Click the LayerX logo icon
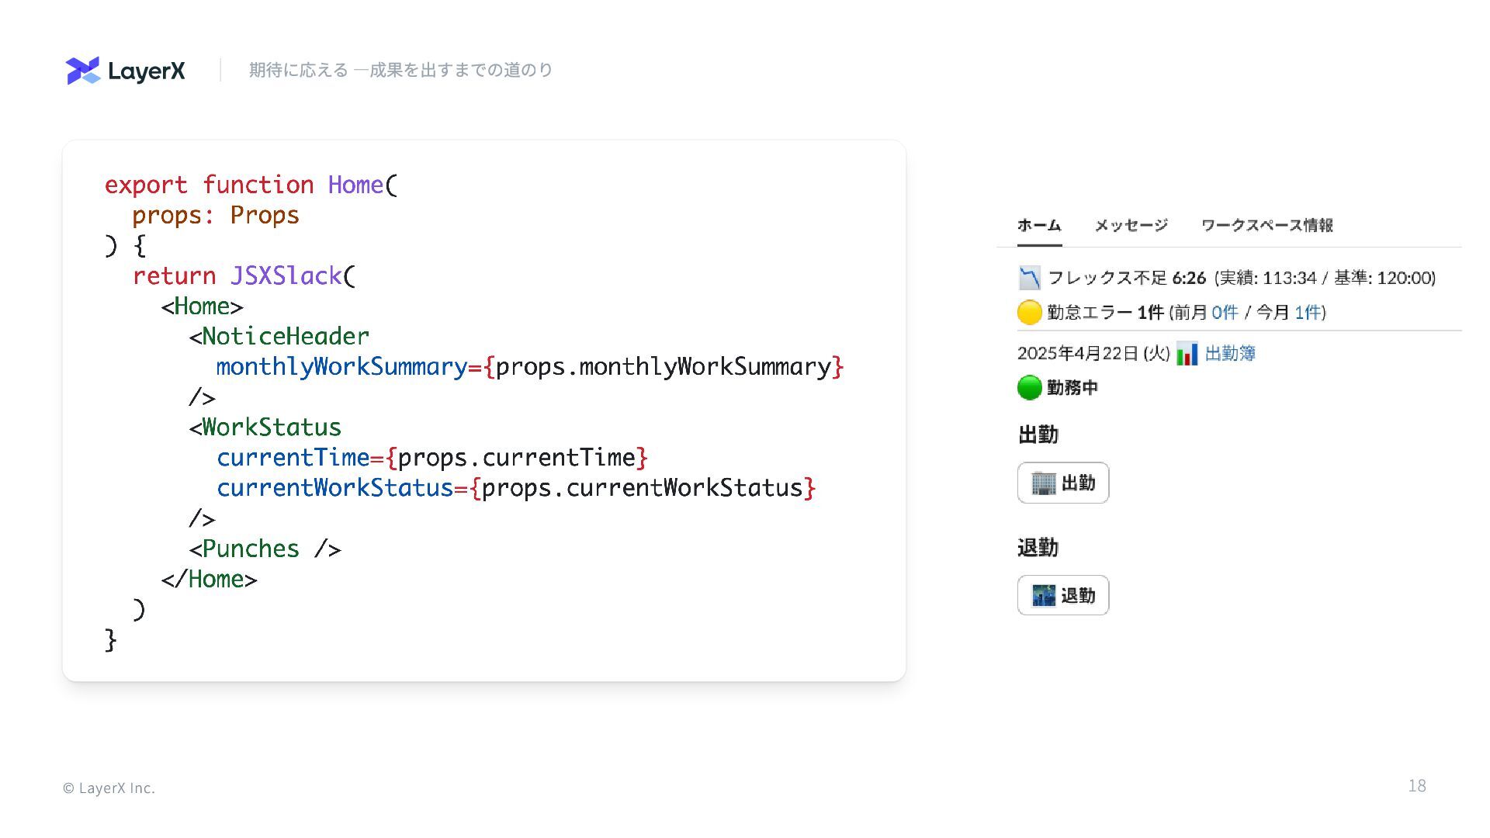1490x838 pixels. 83,71
